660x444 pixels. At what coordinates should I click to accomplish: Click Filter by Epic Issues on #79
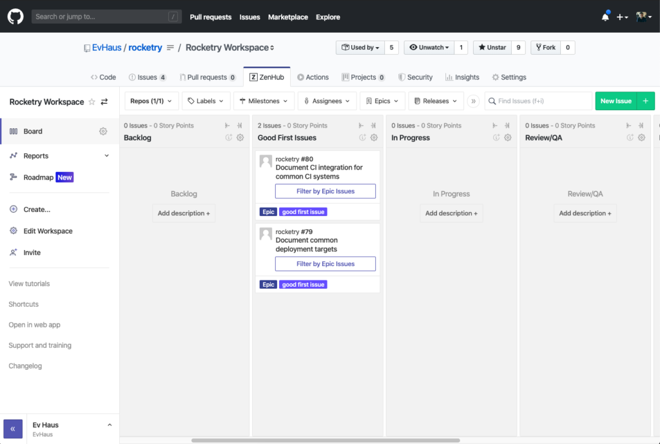pos(325,264)
